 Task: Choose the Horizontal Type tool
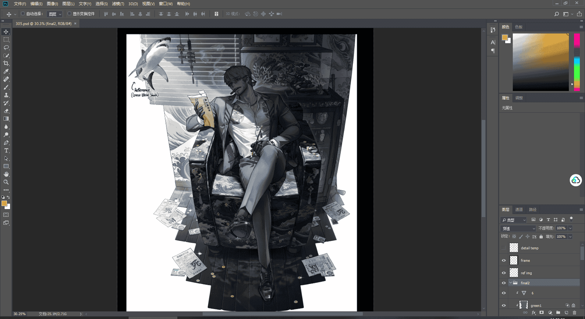6,151
